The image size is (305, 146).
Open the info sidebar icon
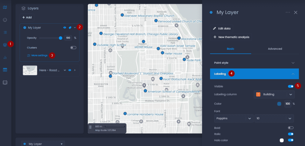tap(5, 20)
